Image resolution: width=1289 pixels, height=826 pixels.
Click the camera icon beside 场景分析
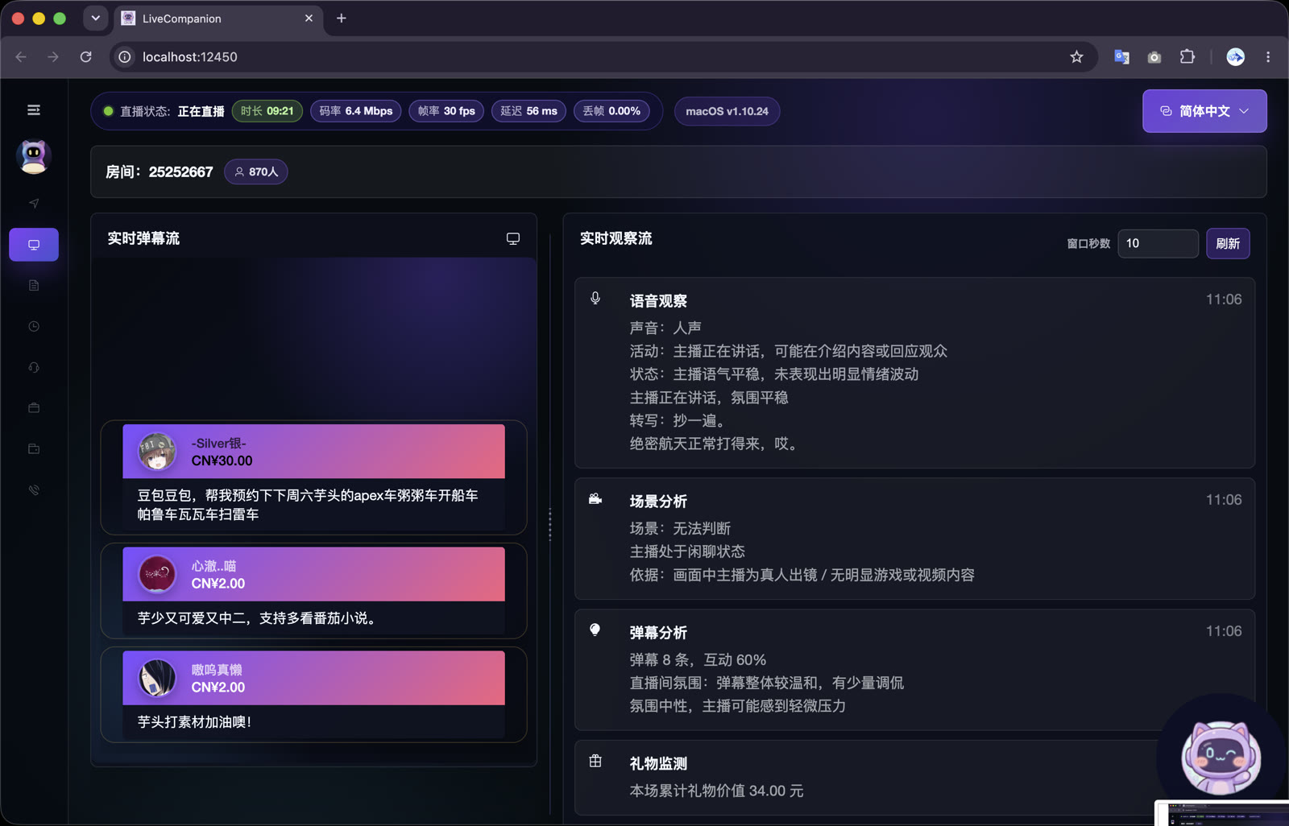pyautogui.click(x=595, y=499)
